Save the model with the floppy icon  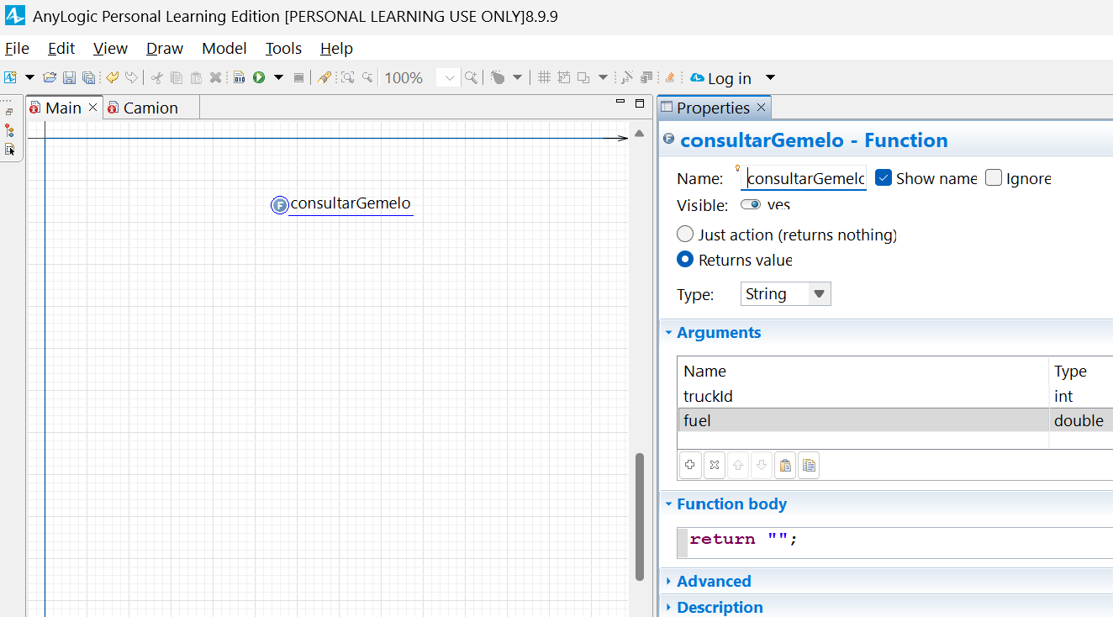tap(69, 77)
